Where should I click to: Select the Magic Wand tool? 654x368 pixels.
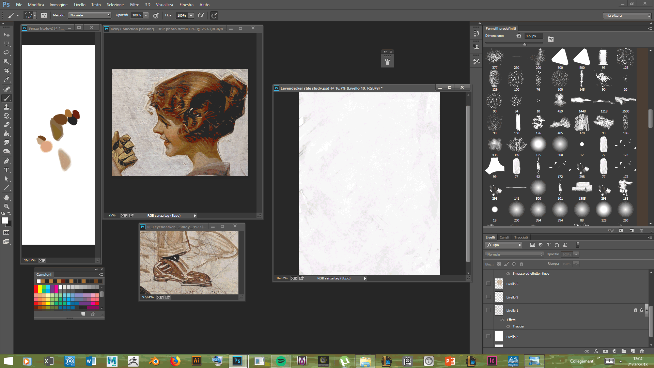coord(6,62)
